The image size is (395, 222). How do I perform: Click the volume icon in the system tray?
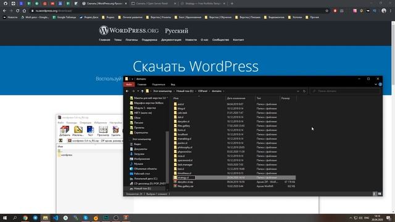pos(360,218)
